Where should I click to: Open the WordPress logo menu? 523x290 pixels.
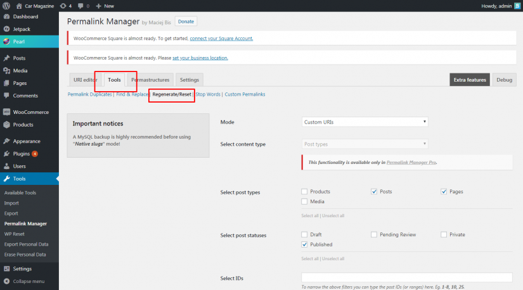(x=6, y=6)
